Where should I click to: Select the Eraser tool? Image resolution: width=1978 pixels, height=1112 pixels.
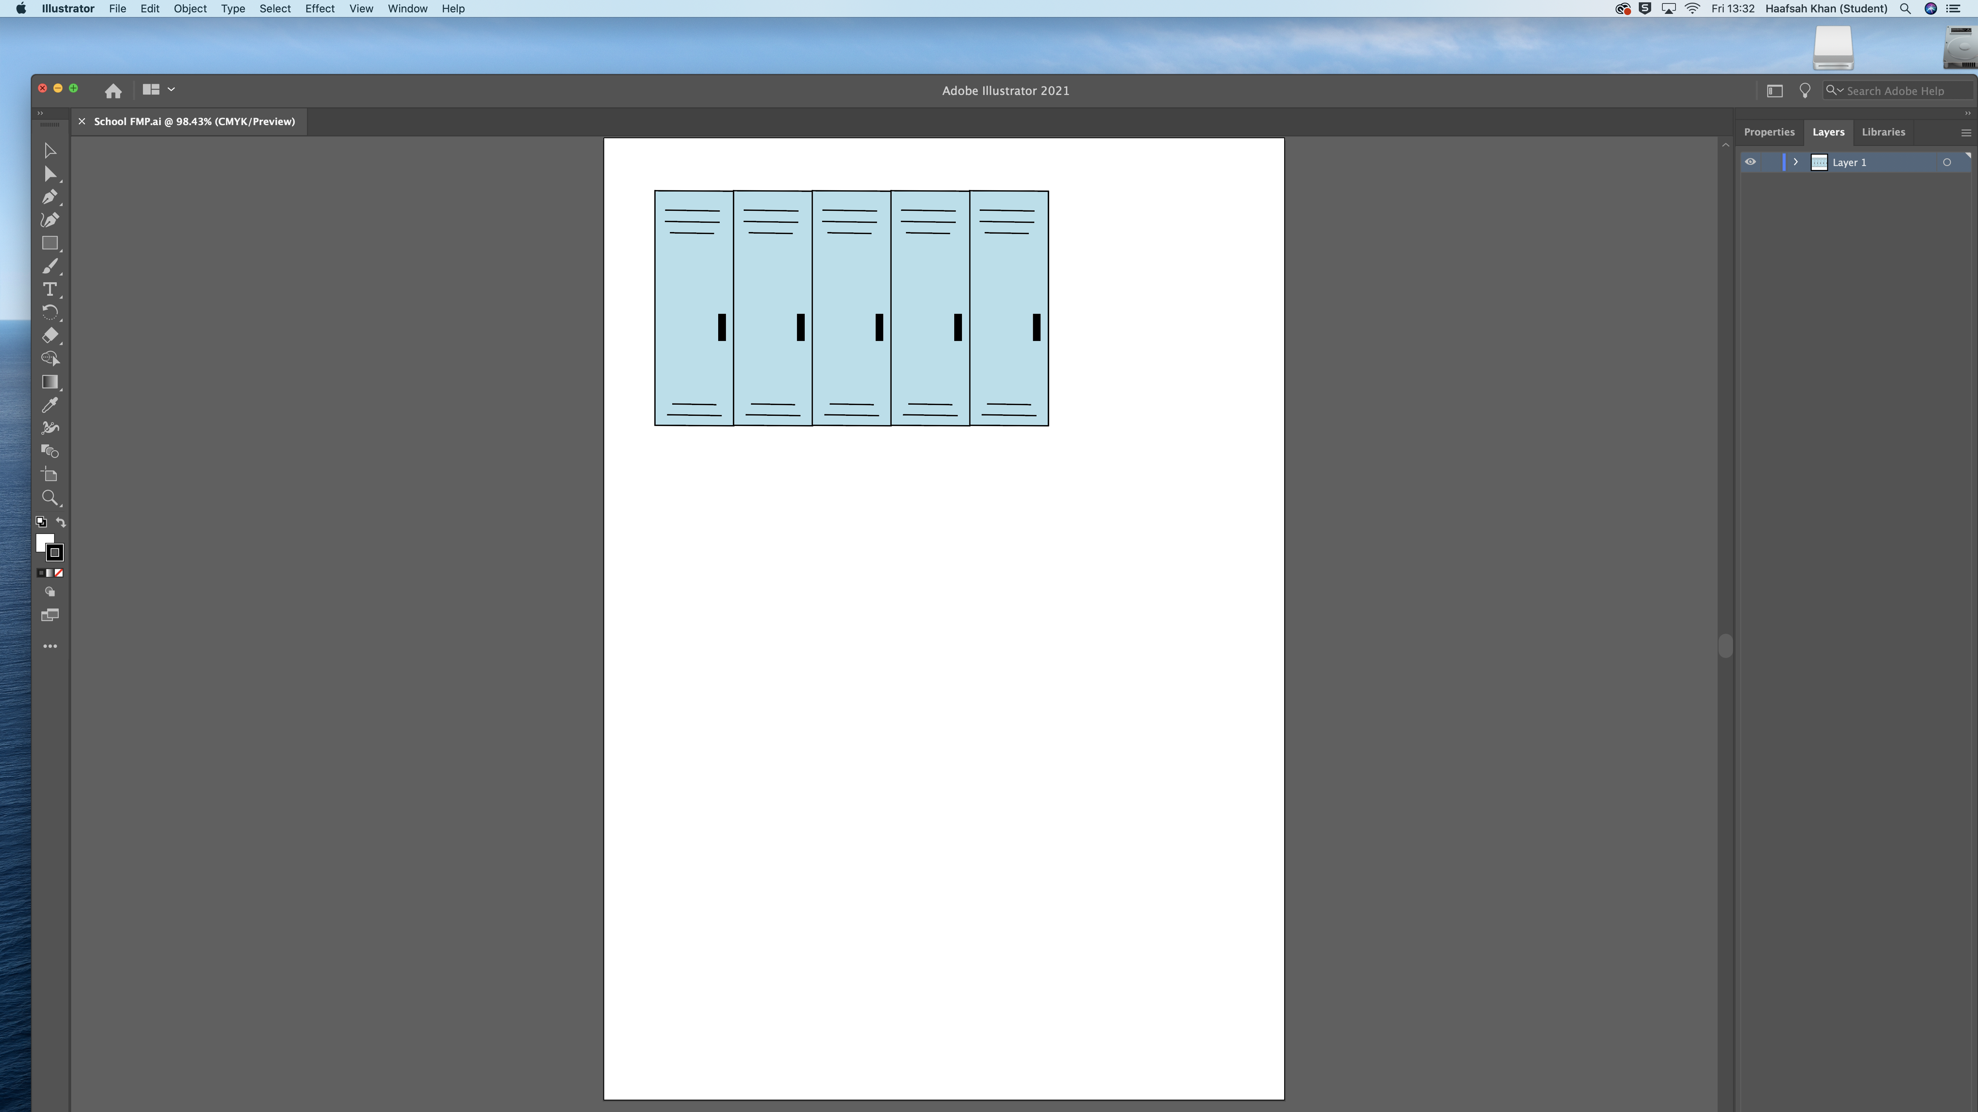coord(50,336)
